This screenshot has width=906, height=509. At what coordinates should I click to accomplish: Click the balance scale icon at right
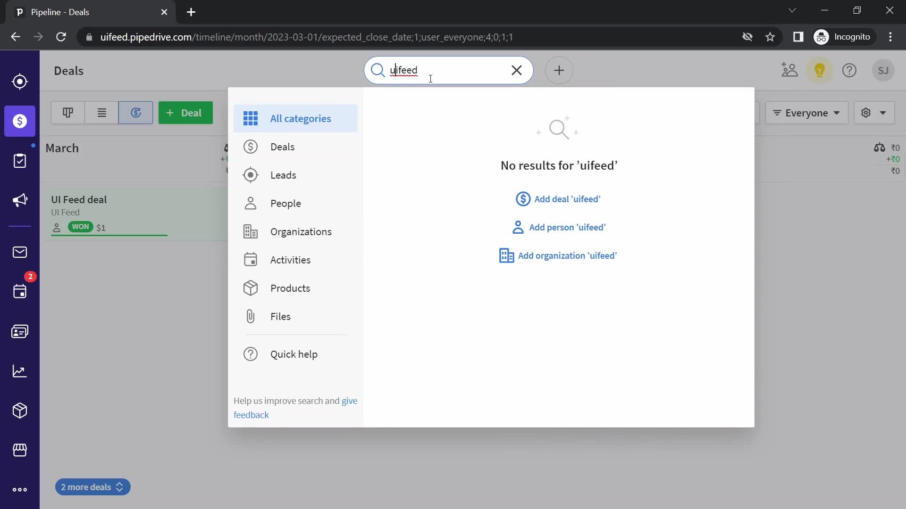pyautogui.click(x=879, y=148)
